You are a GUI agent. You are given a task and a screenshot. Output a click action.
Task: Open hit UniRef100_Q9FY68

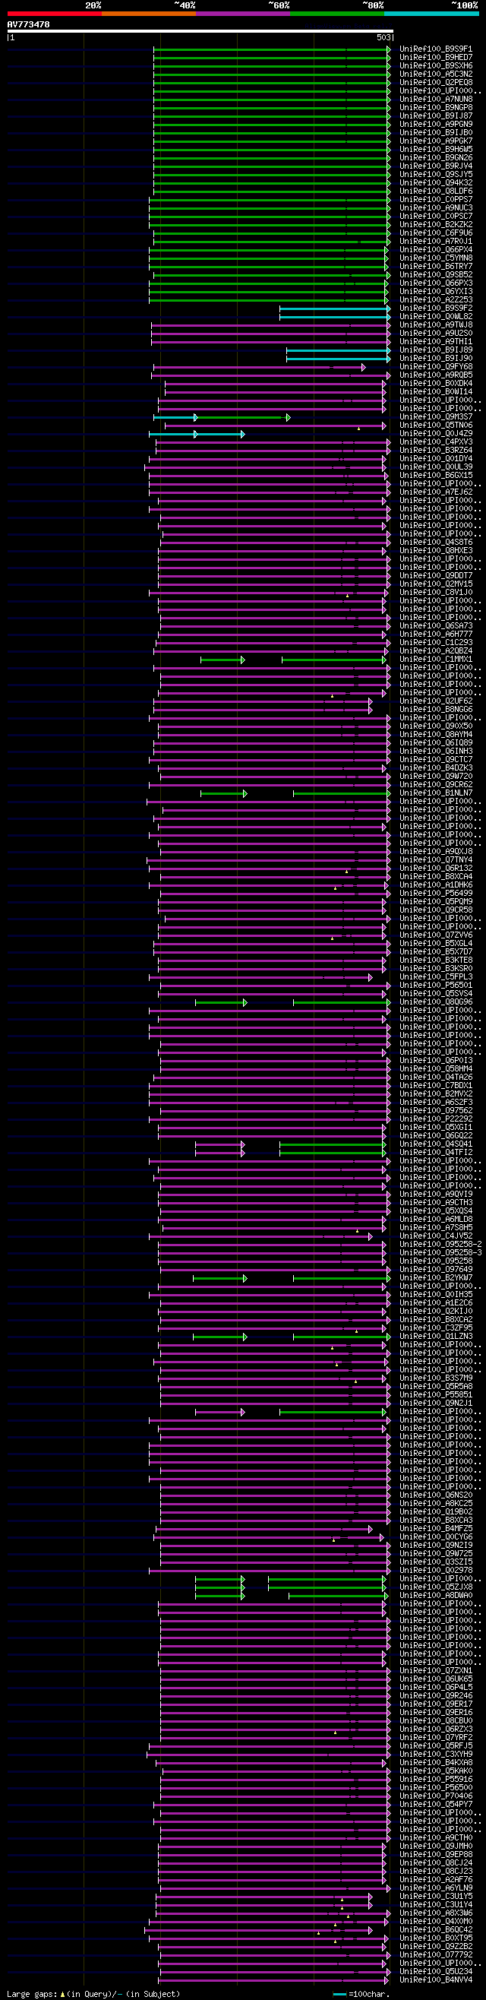point(436,367)
